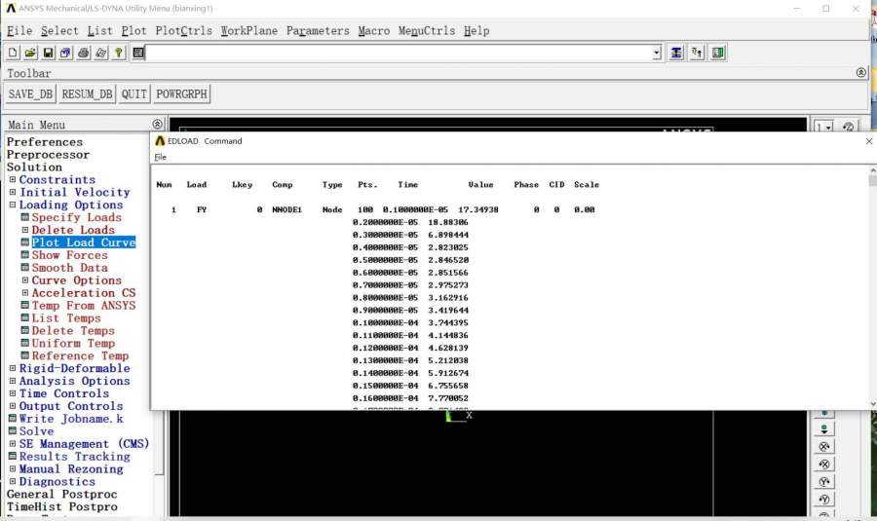Click the Contact Manager icon

tap(718, 53)
